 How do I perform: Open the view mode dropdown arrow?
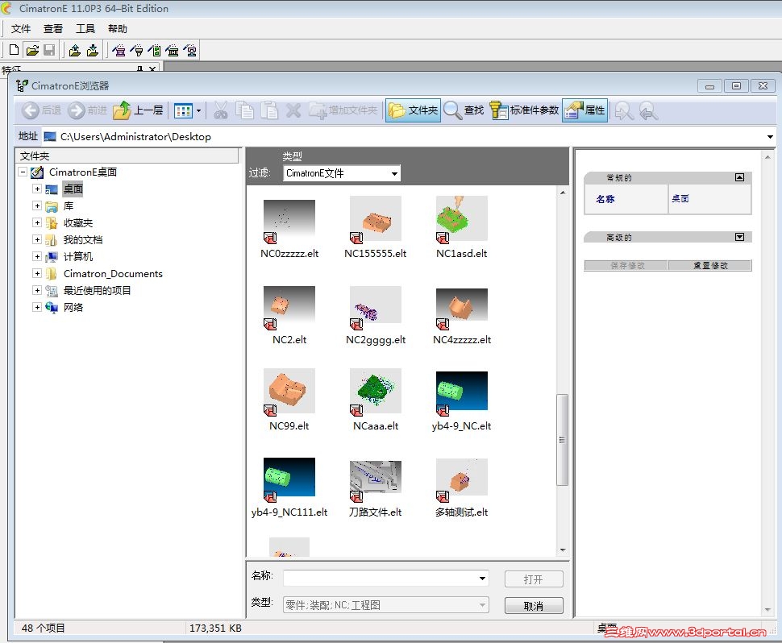pos(198,110)
